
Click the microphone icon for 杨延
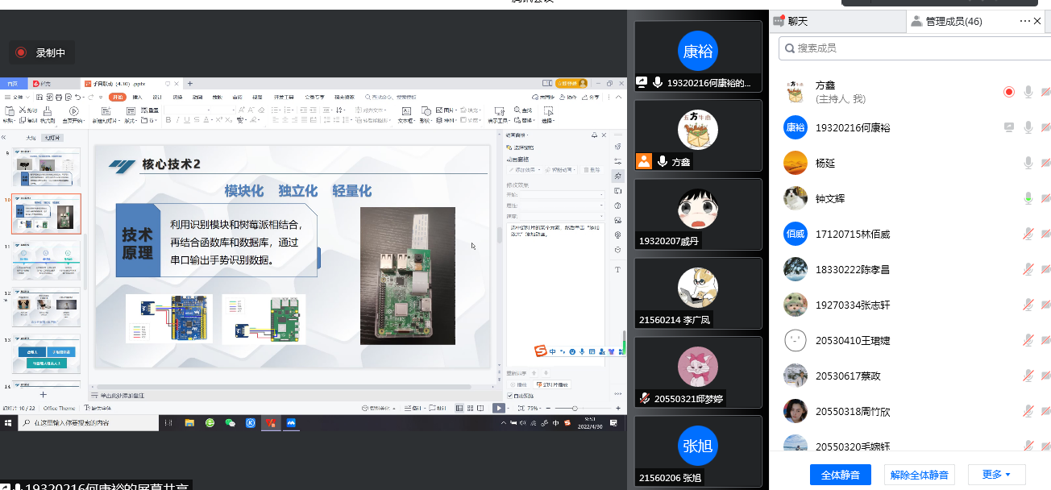(x=1028, y=163)
